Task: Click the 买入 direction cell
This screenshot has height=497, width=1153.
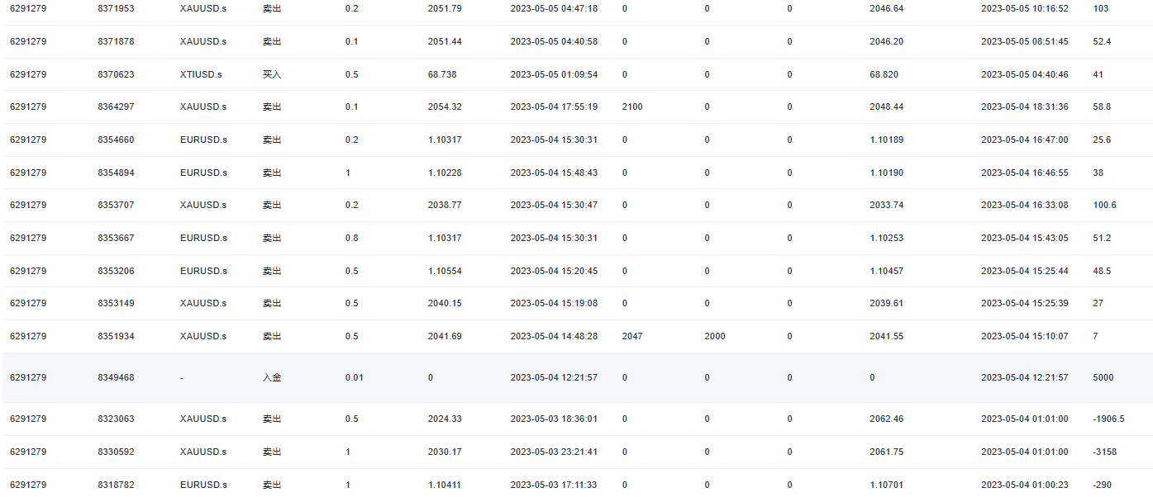Action: [x=272, y=74]
